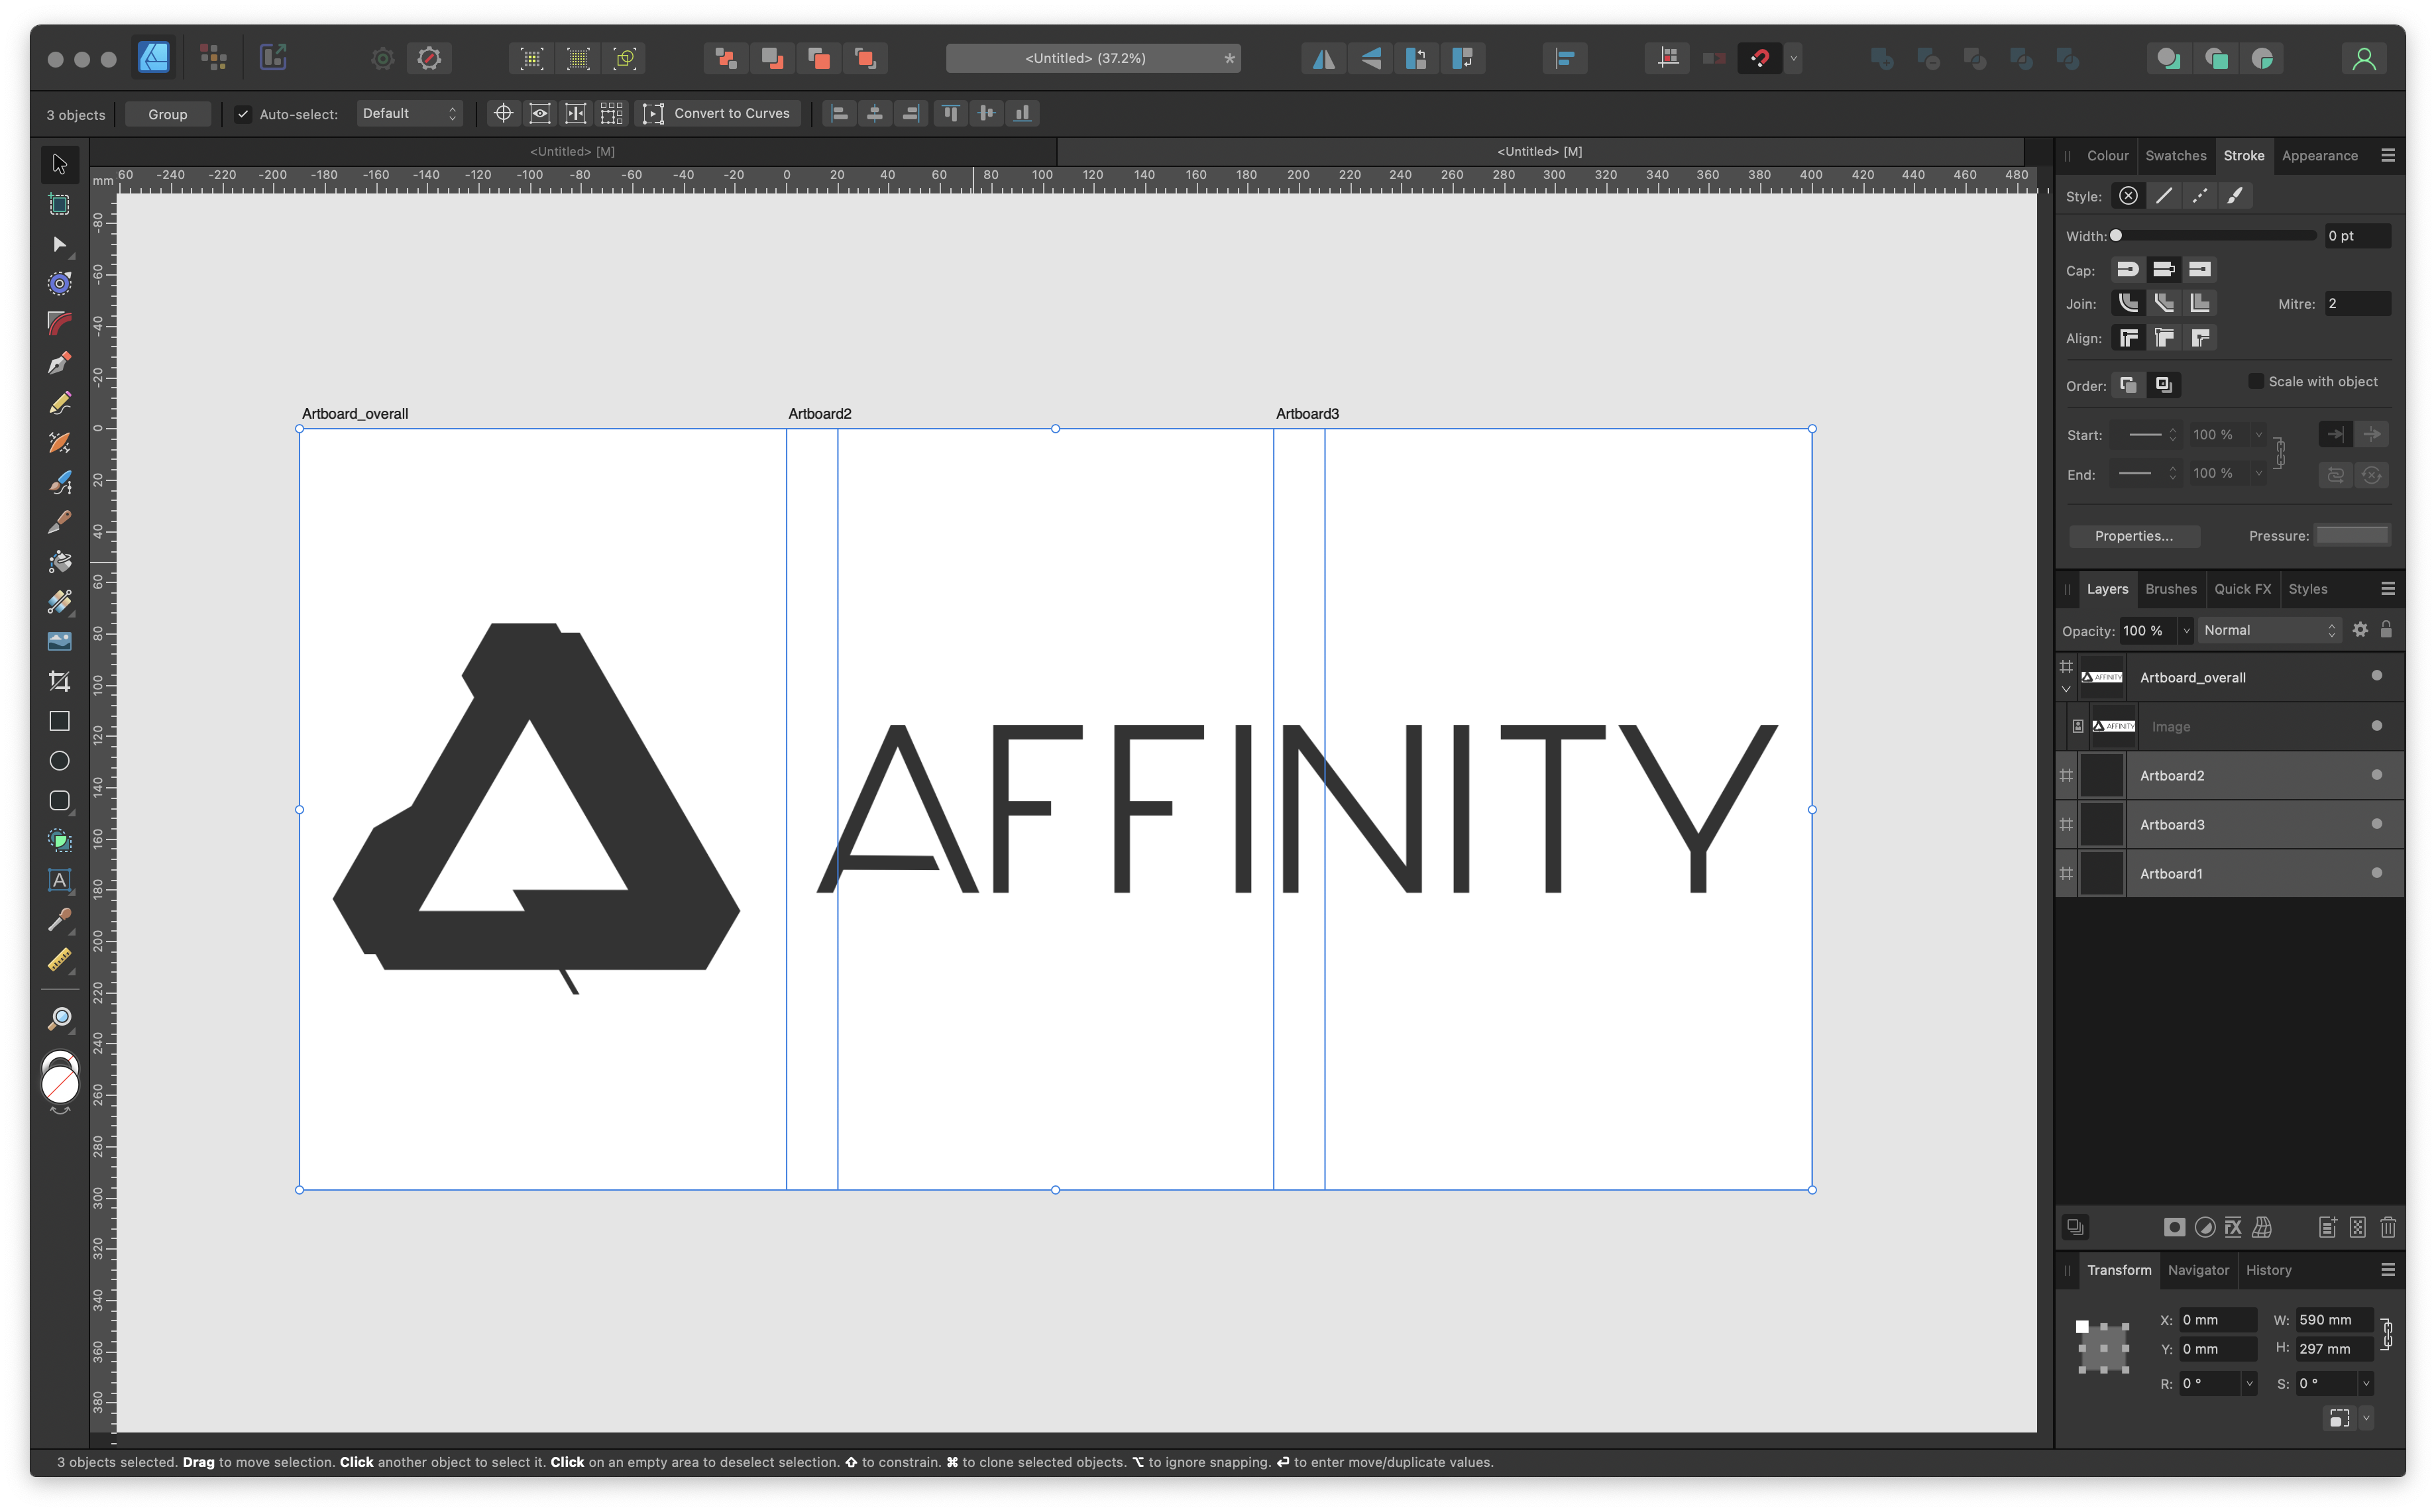
Task: Toggle visibility of the Artboard_overall layer
Action: point(2376,676)
